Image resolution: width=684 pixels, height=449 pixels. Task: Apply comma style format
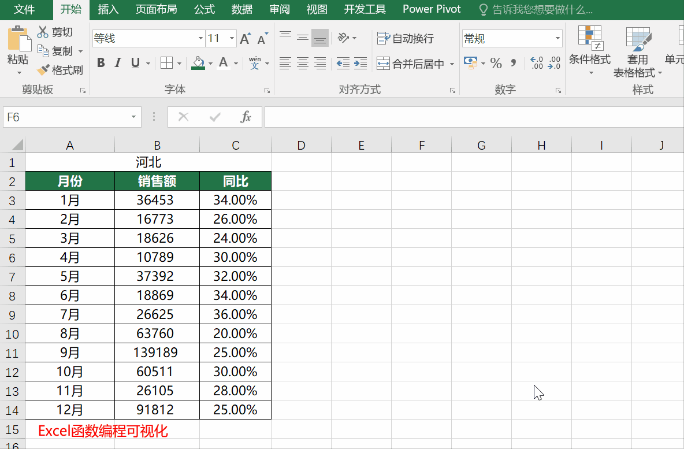pos(514,63)
